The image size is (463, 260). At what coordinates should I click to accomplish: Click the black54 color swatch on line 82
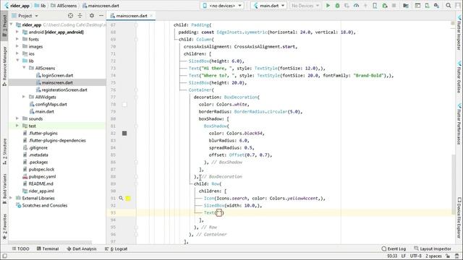click(x=124, y=133)
